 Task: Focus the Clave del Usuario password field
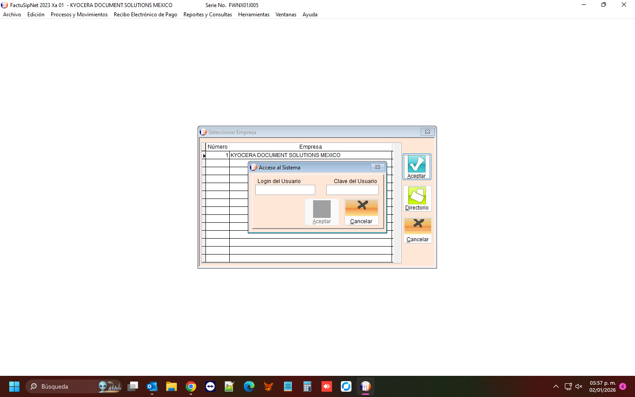pos(352,190)
